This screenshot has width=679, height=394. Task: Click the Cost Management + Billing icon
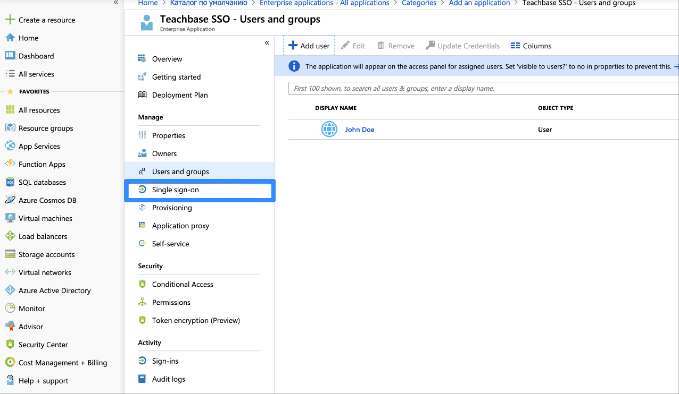[10, 363]
